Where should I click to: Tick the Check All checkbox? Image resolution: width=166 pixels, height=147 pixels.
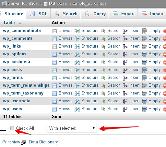(12, 128)
